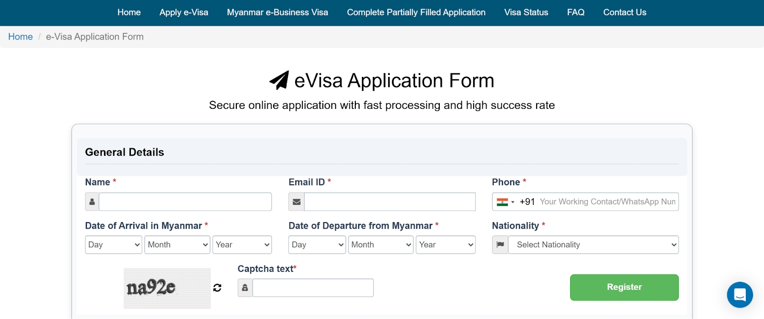Expand the arrival Day dropdown
The image size is (764, 319).
pyautogui.click(x=113, y=245)
